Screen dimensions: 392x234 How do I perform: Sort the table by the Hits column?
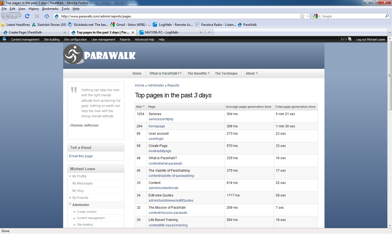tap(139, 106)
